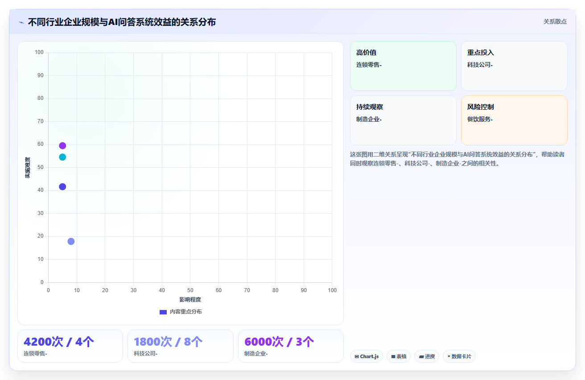Click the light blue scatter point near 18

71,241
